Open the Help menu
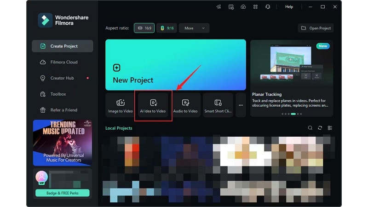The image size is (368, 207). point(289,7)
